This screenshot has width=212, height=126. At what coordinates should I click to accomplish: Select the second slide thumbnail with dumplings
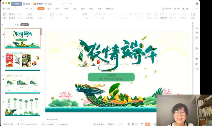(x=22, y=62)
